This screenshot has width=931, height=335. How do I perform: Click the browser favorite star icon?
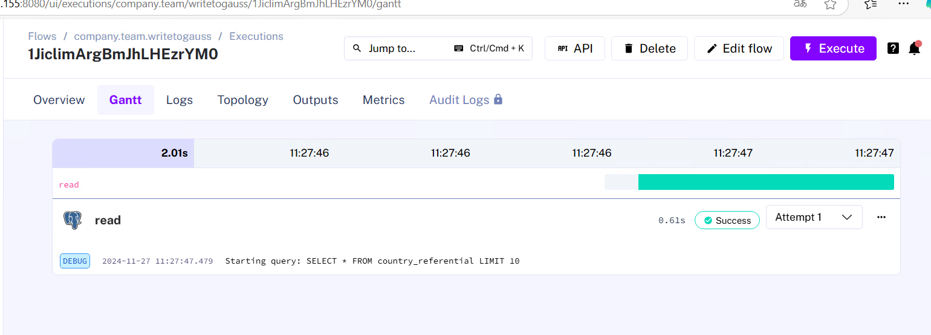point(830,5)
